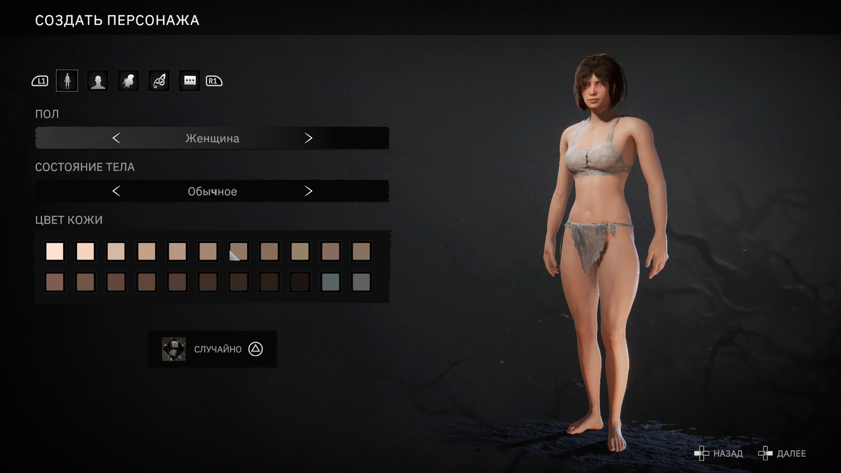841x473 pixels.
Task: Click the Обычное body condition value
Action: point(212,191)
